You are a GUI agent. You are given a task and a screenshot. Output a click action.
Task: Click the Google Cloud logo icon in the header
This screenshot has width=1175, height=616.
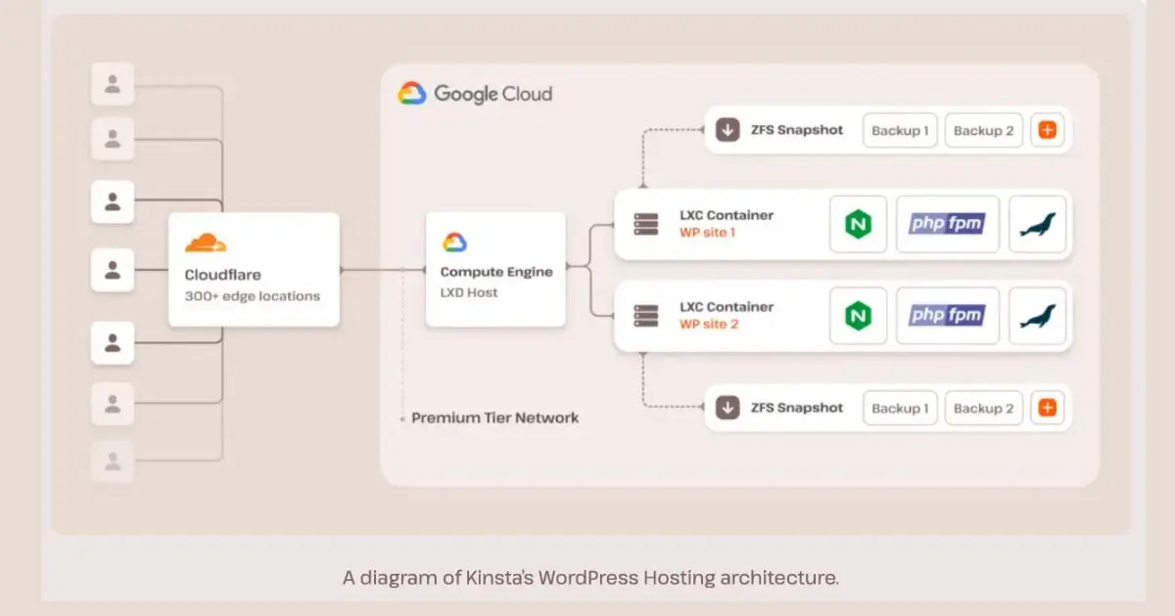click(x=411, y=94)
